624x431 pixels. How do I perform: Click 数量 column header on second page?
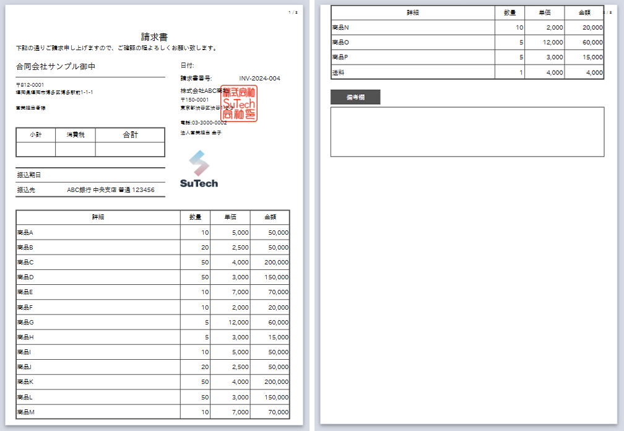point(509,12)
